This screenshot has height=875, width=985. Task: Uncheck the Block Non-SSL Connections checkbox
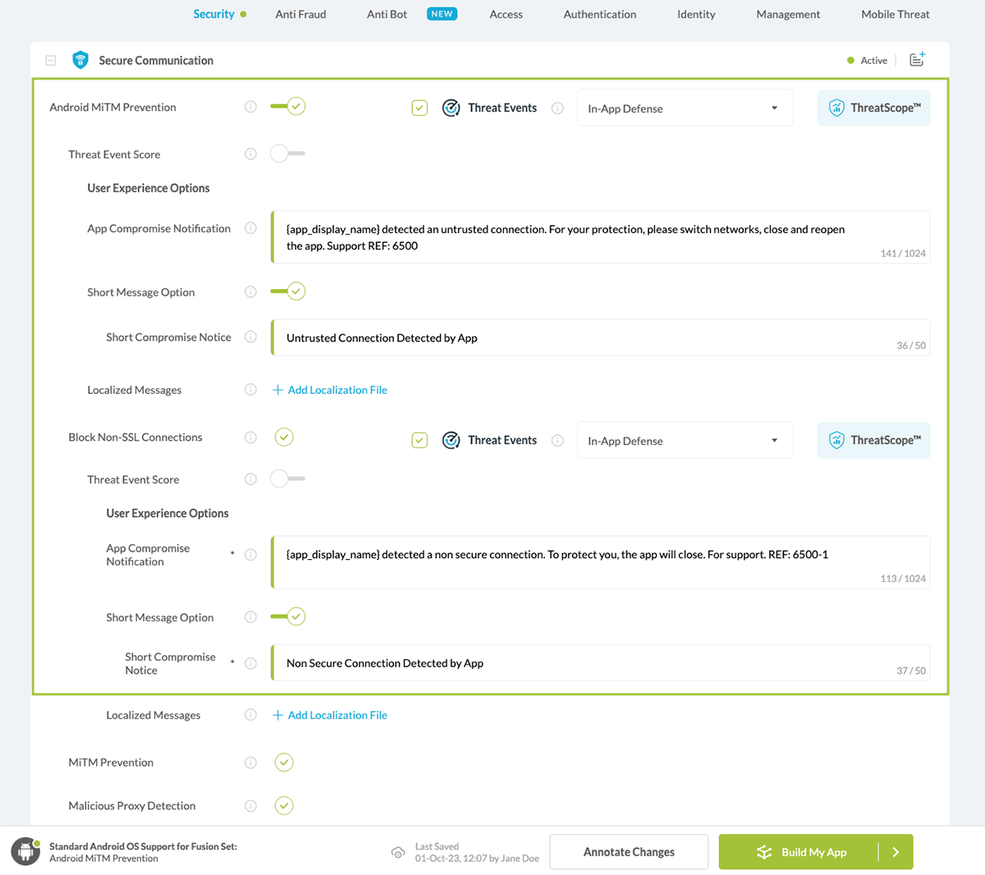284,438
